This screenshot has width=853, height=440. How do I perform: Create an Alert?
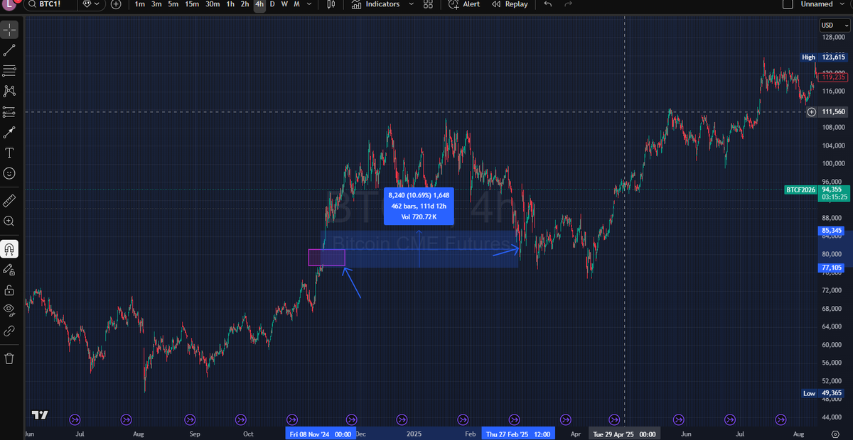pyautogui.click(x=464, y=4)
